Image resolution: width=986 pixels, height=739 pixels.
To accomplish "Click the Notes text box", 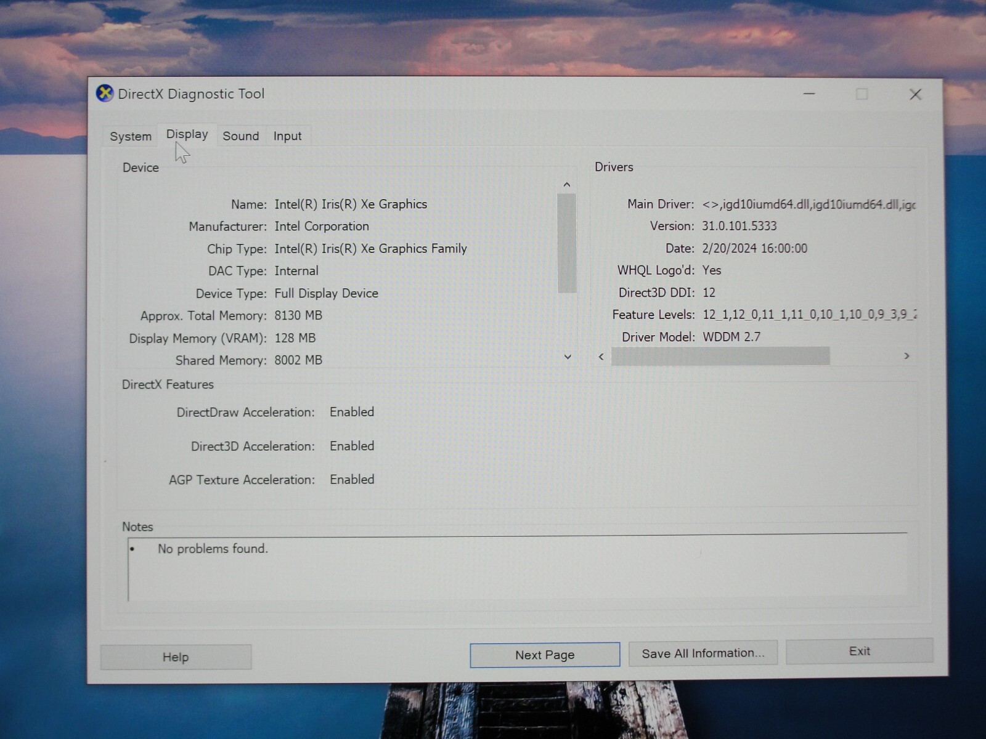I will (x=518, y=568).
